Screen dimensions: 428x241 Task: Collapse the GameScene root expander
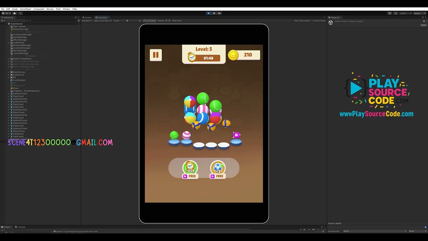(x=6, y=24)
